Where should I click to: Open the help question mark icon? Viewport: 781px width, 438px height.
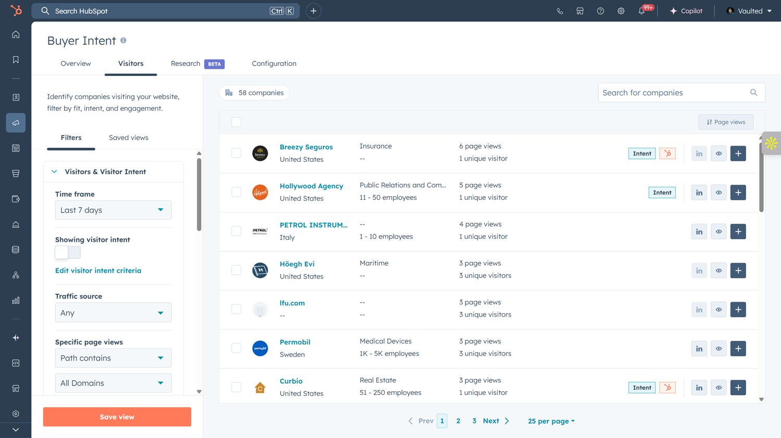click(600, 11)
